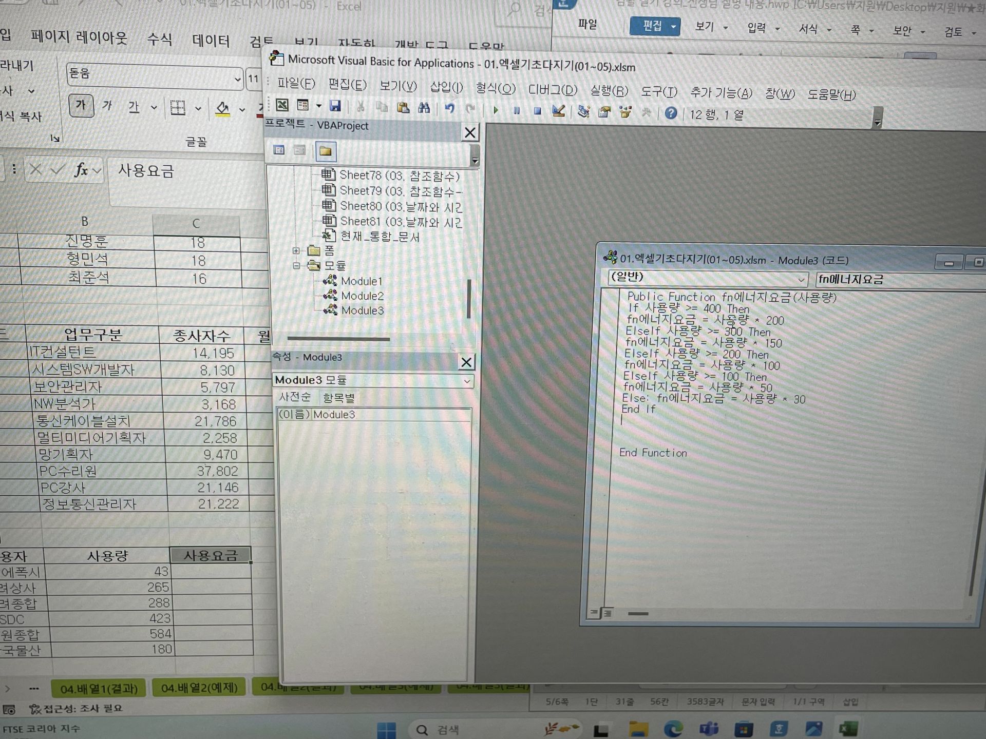
Task: Open the Module3 모듈 properties dropdown
Action: tap(466, 381)
